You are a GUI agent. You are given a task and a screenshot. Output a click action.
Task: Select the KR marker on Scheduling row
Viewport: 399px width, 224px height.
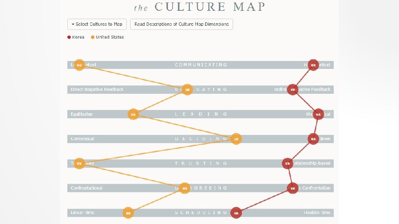pyautogui.click(x=236, y=213)
